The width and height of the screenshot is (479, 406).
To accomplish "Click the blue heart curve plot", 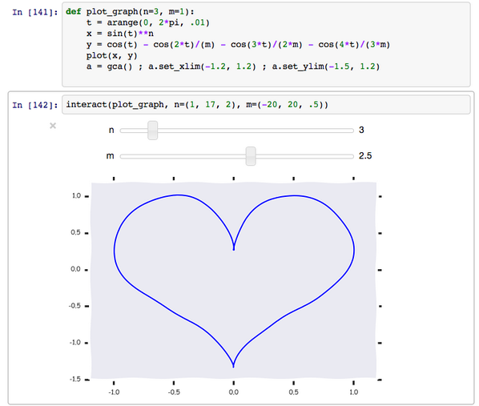I will pyautogui.click(x=234, y=281).
